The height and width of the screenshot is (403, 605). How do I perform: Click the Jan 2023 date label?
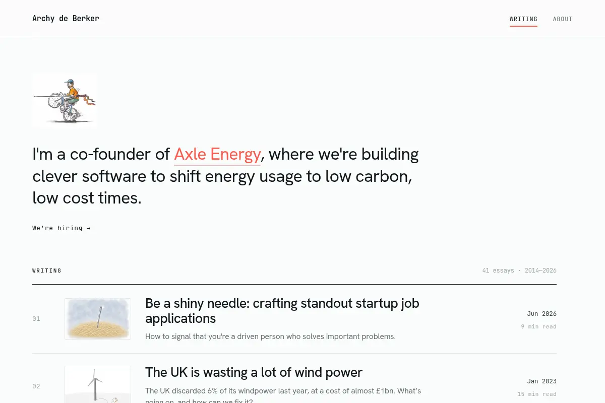(542, 381)
